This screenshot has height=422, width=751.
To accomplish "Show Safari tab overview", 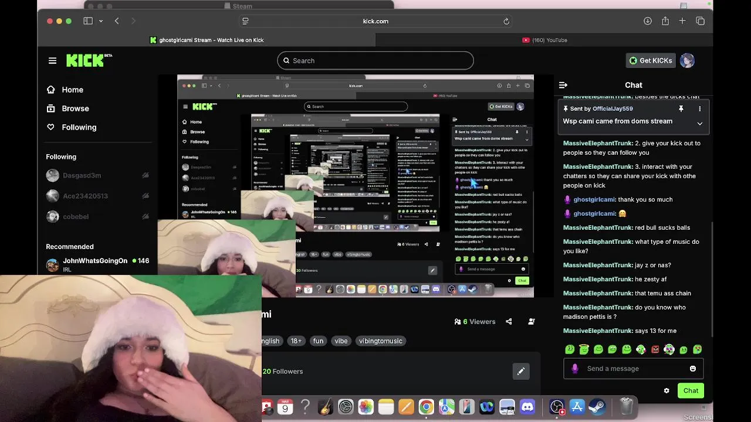I will [700, 21].
